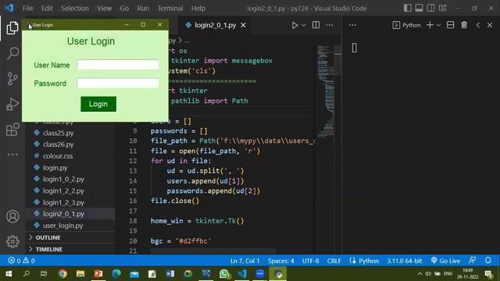Image resolution: width=500 pixels, height=281 pixels.
Task: Toggle bottom panel layout icon
Action: pyautogui.click(x=419, y=8)
